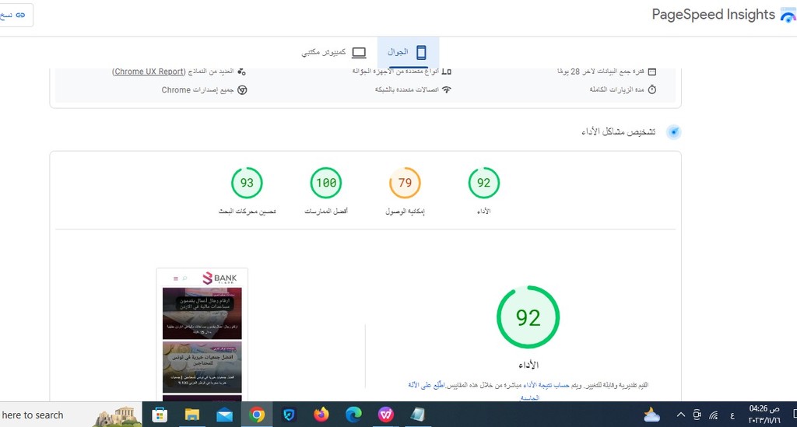Click the 'إمكانية الوصول' accessibility label
This screenshot has width=797, height=427.
(x=405, y=212)
